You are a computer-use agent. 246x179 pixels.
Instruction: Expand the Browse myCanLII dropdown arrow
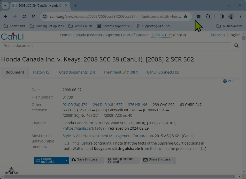click(66, 160)
